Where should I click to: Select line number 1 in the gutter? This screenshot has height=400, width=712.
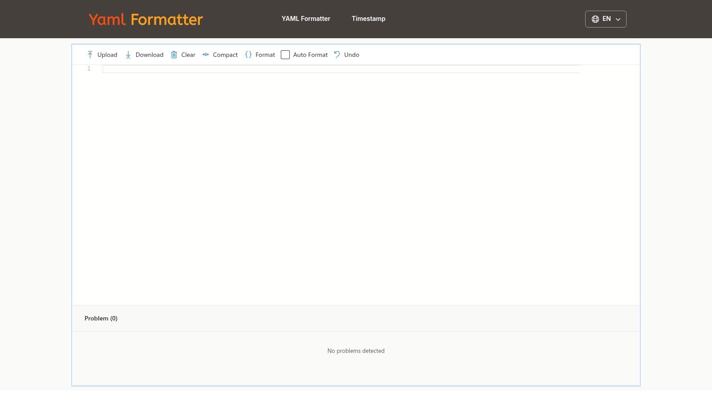pyautogui.click(x=89, y=68)
